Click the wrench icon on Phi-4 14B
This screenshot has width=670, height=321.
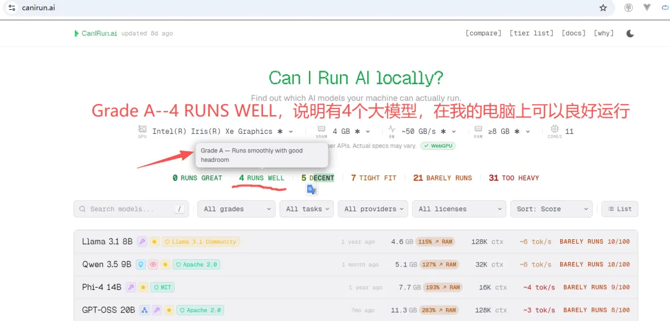click(x=131, y=288)
